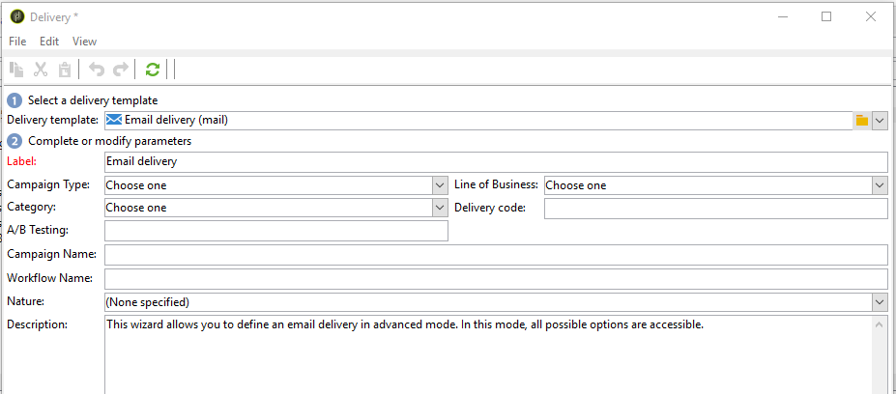Viewport: 896px width, 394px height.
Task: Click the green Refresh icon
Action: [153, 69]
